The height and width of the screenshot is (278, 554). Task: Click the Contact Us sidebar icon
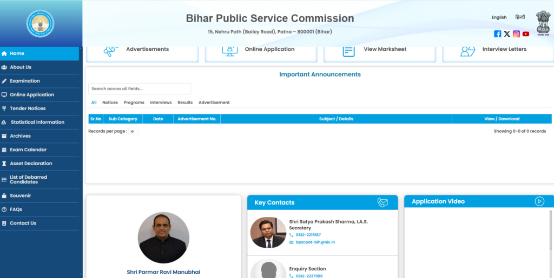click(4, 223)
